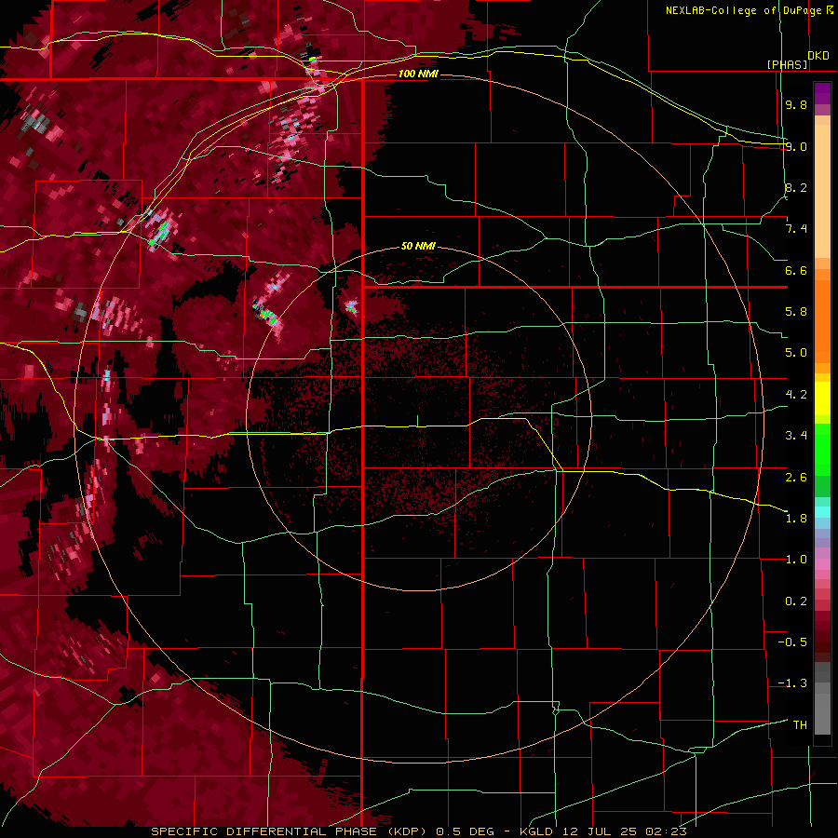
Task: Pick the 6.6 scale value
Action: click(796, 270)
